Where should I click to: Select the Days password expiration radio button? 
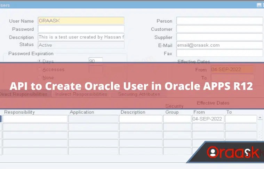click(39, 61)
